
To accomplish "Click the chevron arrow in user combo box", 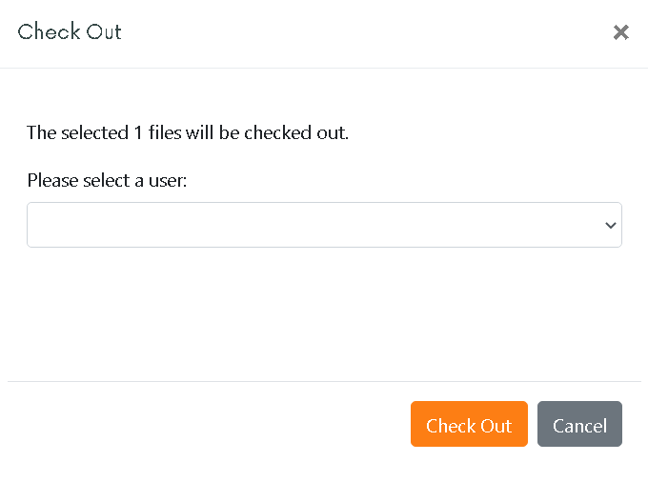I will (611, 225).
